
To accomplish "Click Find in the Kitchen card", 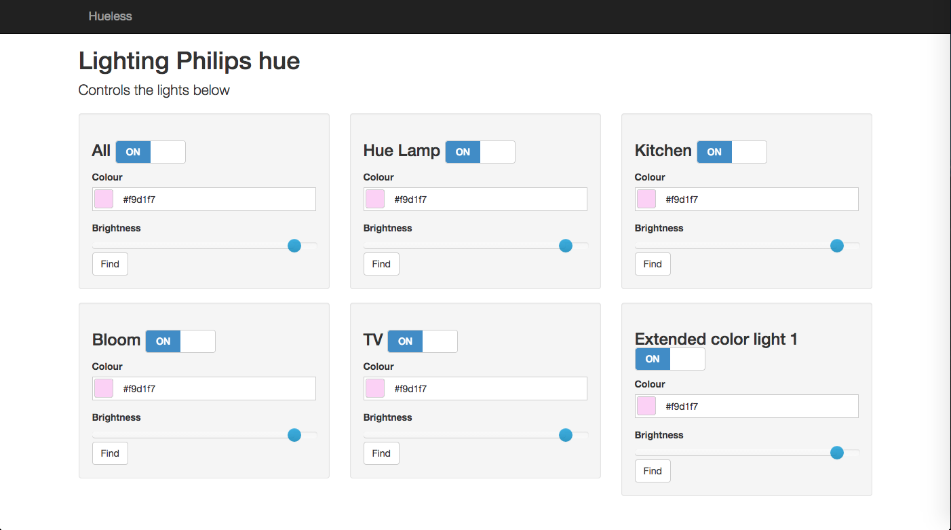I will [x=653, y=264].
